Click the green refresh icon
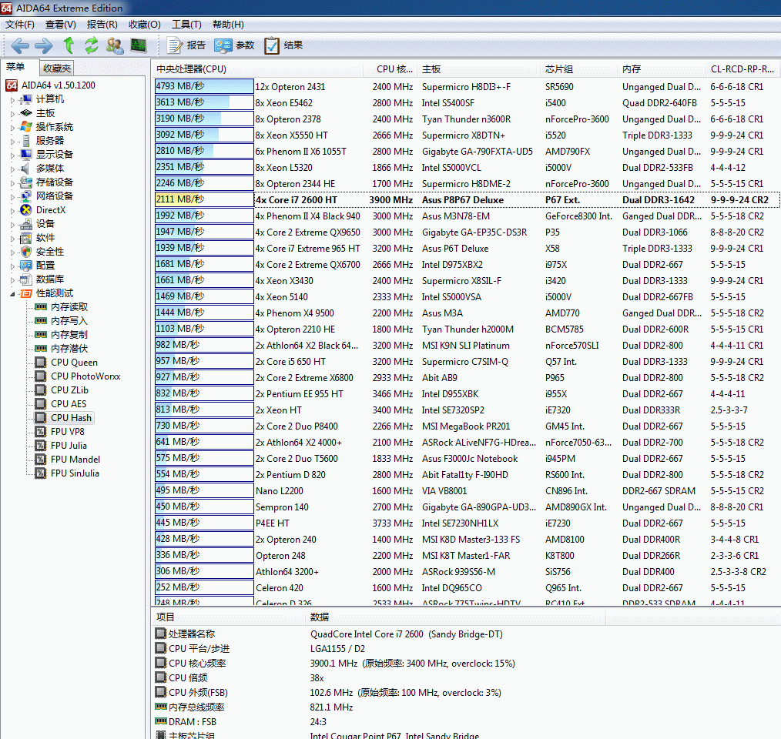Image resolution: width=781 pixels, height=739 pixels. (x=92, y=45)
